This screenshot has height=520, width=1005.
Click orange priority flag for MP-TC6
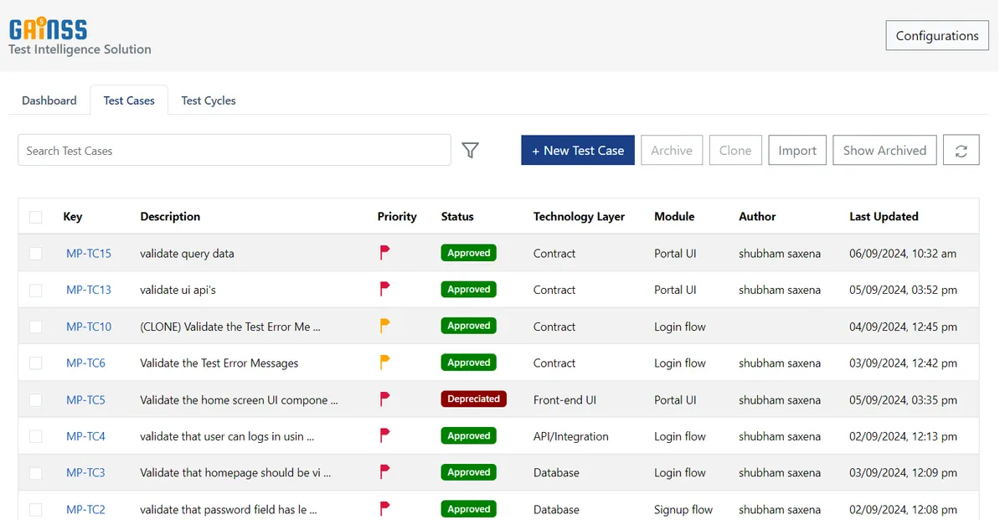[x=384, y=363]
